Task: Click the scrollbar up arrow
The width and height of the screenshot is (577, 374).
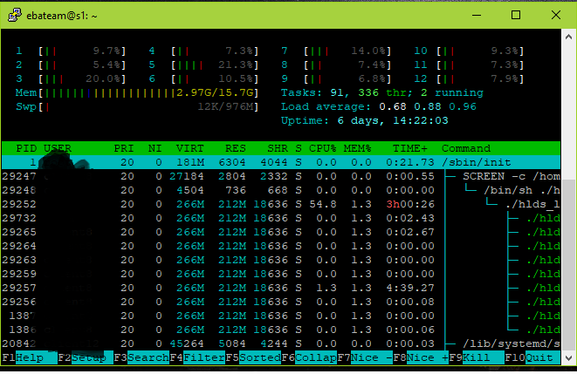Action: [568, 37]
